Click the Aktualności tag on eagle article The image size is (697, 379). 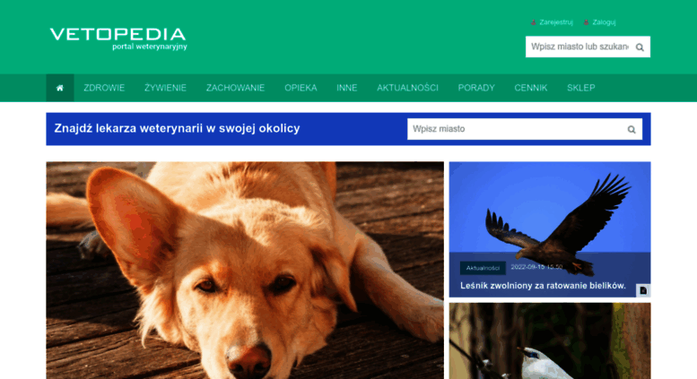tap(483, 268)
